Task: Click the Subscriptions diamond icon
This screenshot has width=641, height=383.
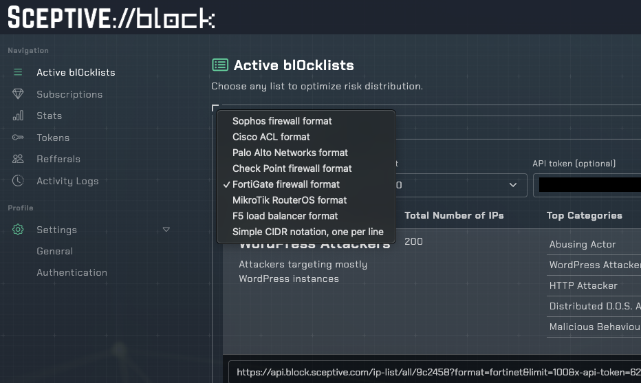Action: click(18, 94)
